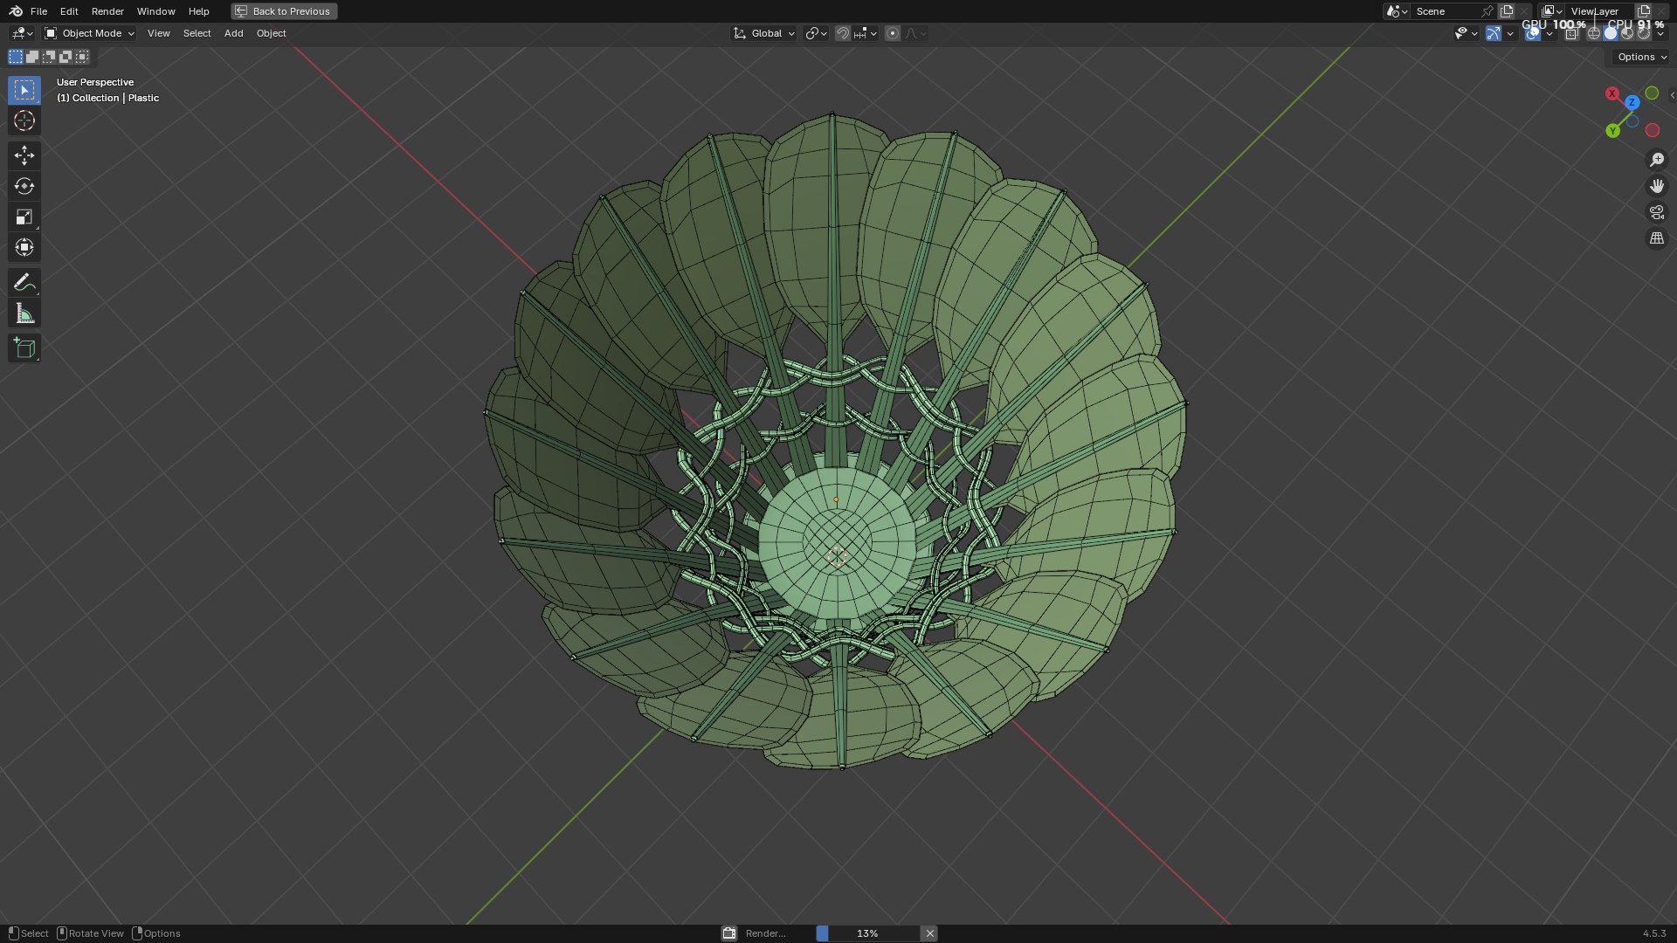
Task: Open the Window menu
Action: (x=155, y=11)
